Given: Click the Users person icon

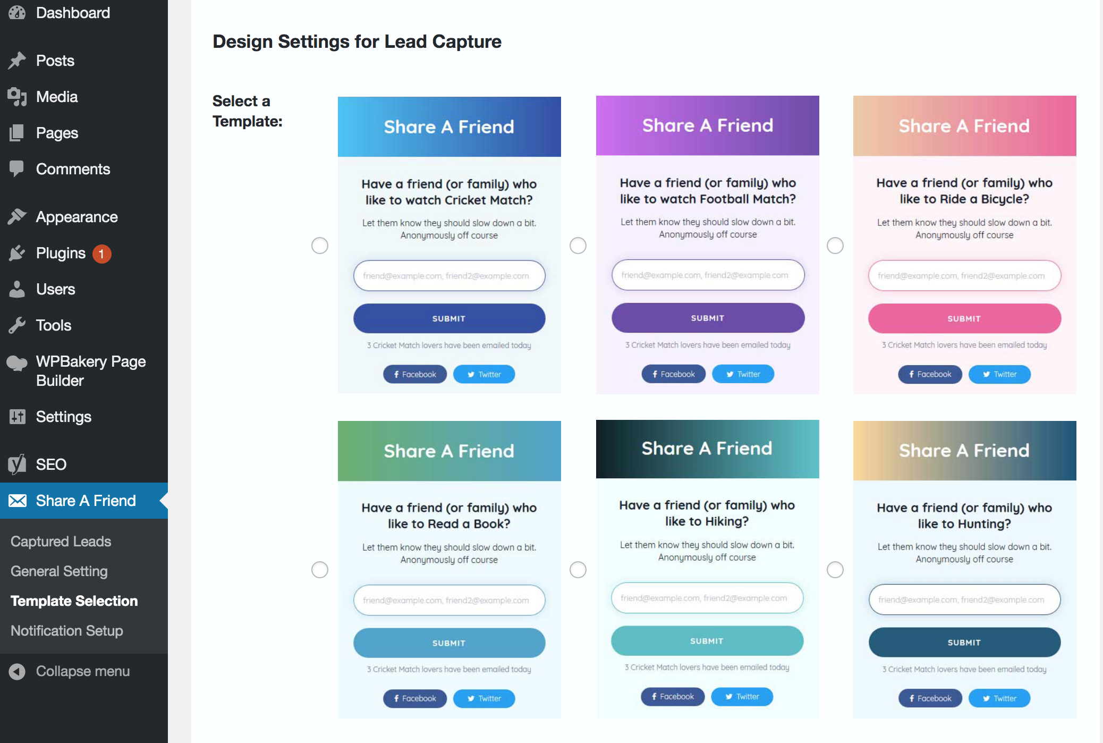Looking at the screenshot, I should (17, 289).
